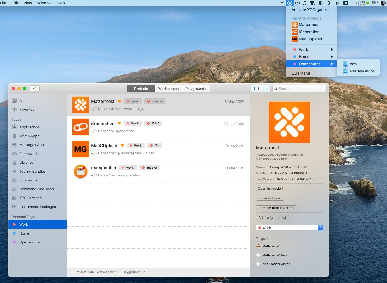Filter by the Libraries icon
Image resolution: width=387 pixels, height=283 pixels.
tap(14, 162)
